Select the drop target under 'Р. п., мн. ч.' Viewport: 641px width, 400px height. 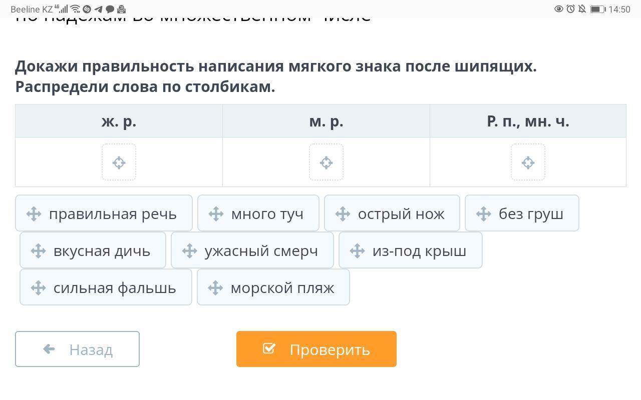click(528, 162)
